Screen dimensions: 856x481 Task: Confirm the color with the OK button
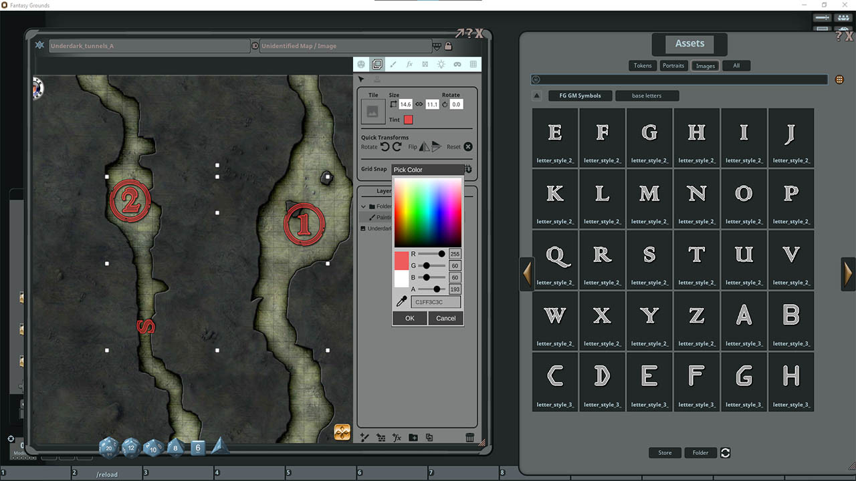[409, 319]
